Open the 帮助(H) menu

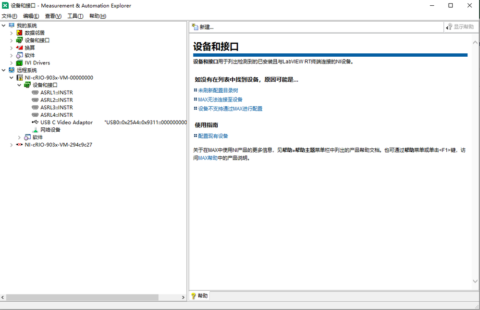coord(98,16)
